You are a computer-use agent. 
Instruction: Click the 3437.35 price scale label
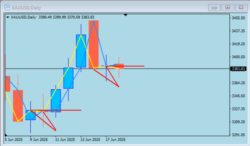(x=238, y=31)
